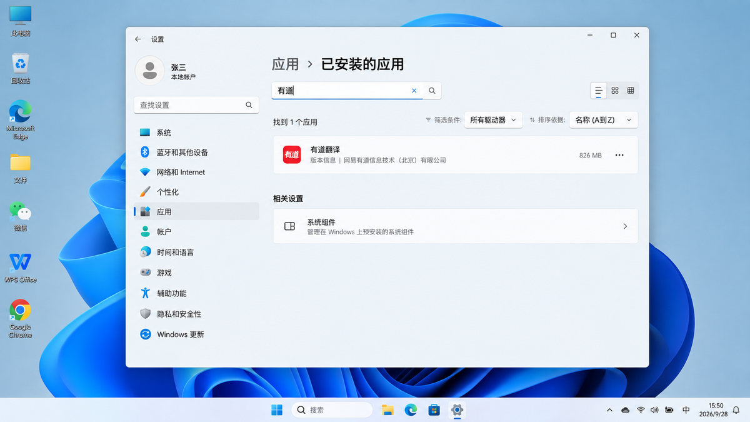Show hidden tray icons chevron
The width and height of the screenshot is (750, 422).
[x=609, y=410]
